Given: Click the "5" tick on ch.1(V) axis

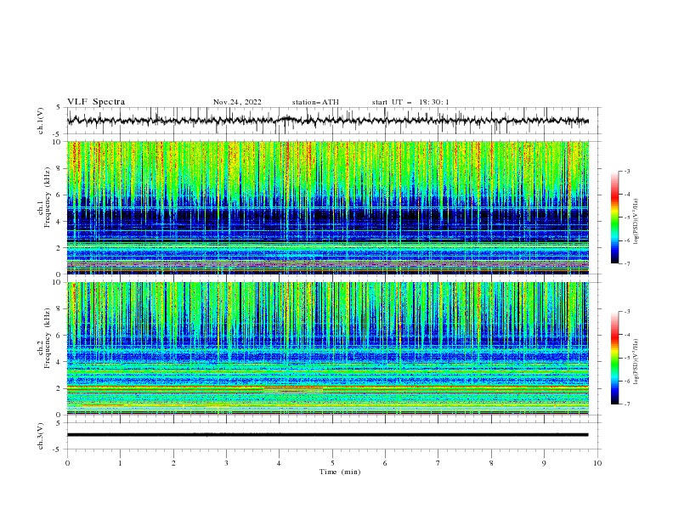Looking at the screenshot, I should click(59, 108).
